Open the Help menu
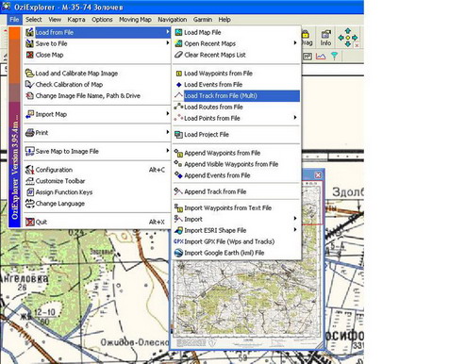The height and width of the screenshot is (364, 449). pyautogui.click(x=224, y=20)
